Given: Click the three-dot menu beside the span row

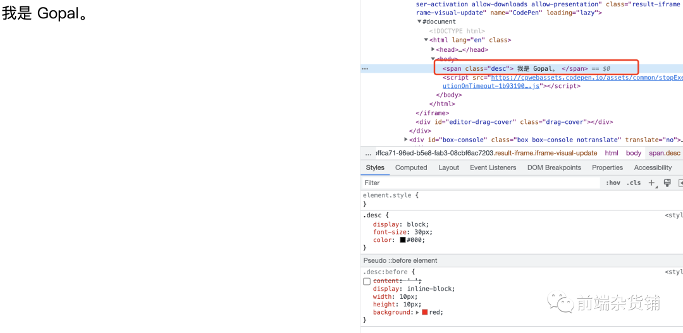Looking at the screenshot, I should [365, 69].
